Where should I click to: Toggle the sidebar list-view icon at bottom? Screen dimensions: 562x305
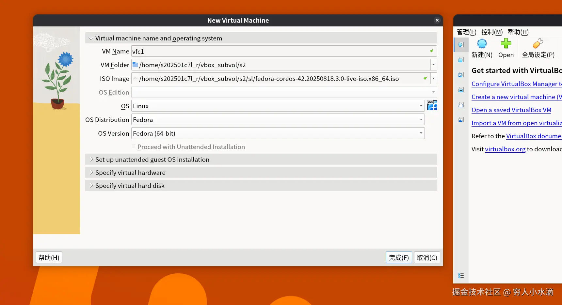tap(461, 276)
